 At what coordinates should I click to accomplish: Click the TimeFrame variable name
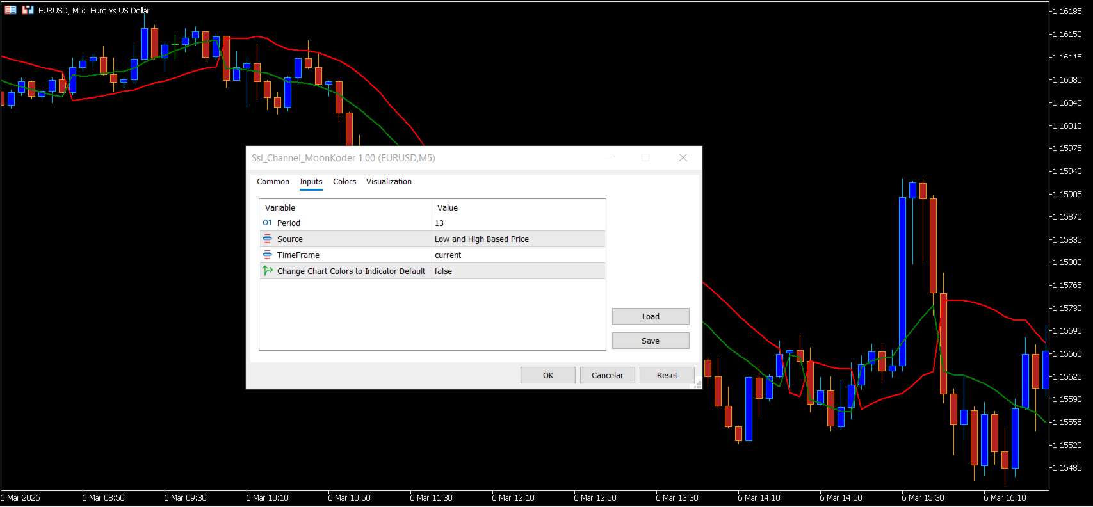[x=298, y=255]
